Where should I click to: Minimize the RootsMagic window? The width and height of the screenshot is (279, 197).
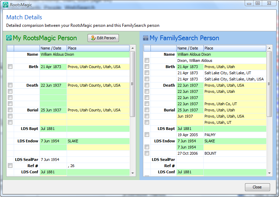(249, 3)
